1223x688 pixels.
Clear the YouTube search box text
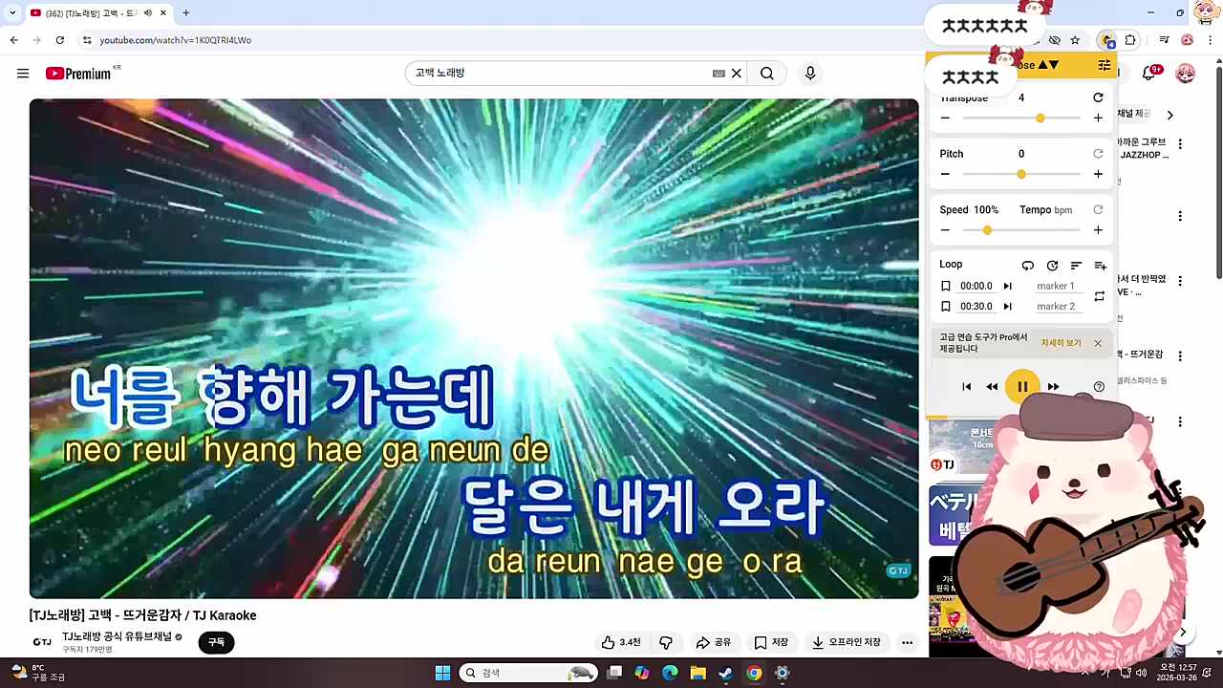(737, 74)
